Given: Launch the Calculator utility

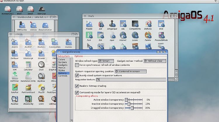Looking at the screenshot, I should pyautogui.click(x=28, y=65).
